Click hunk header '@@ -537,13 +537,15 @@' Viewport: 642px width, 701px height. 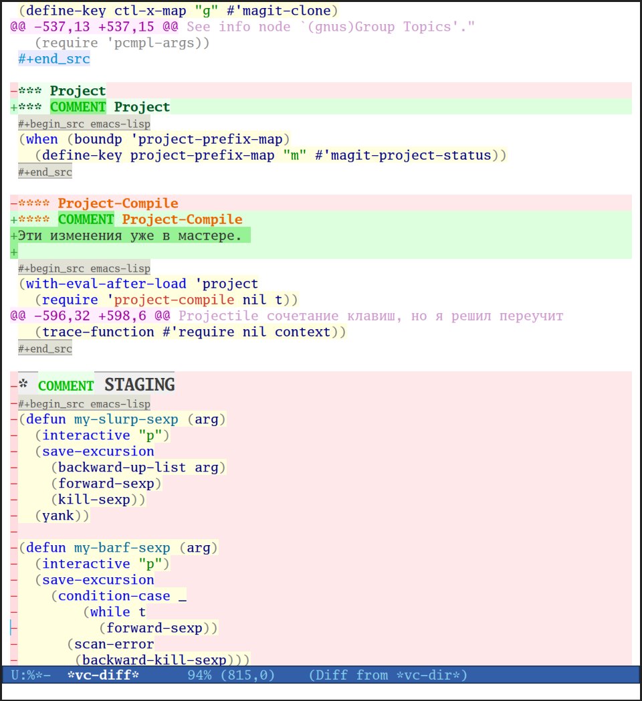pos(94,27)
